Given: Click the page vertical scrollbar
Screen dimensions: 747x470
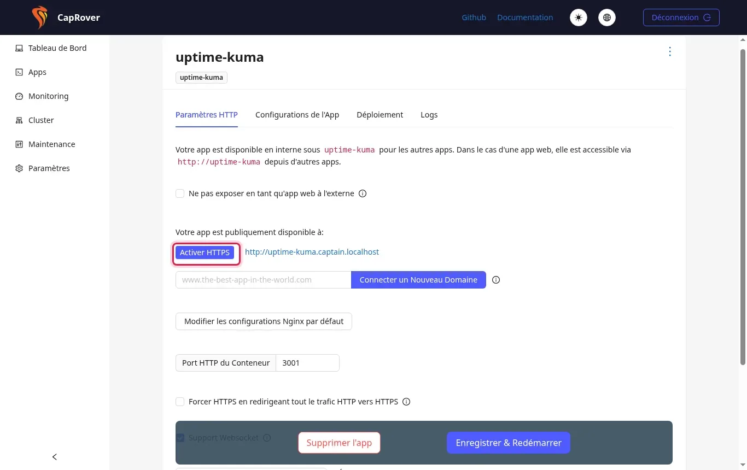Looking at the screenshot, I should pos(743,208).
